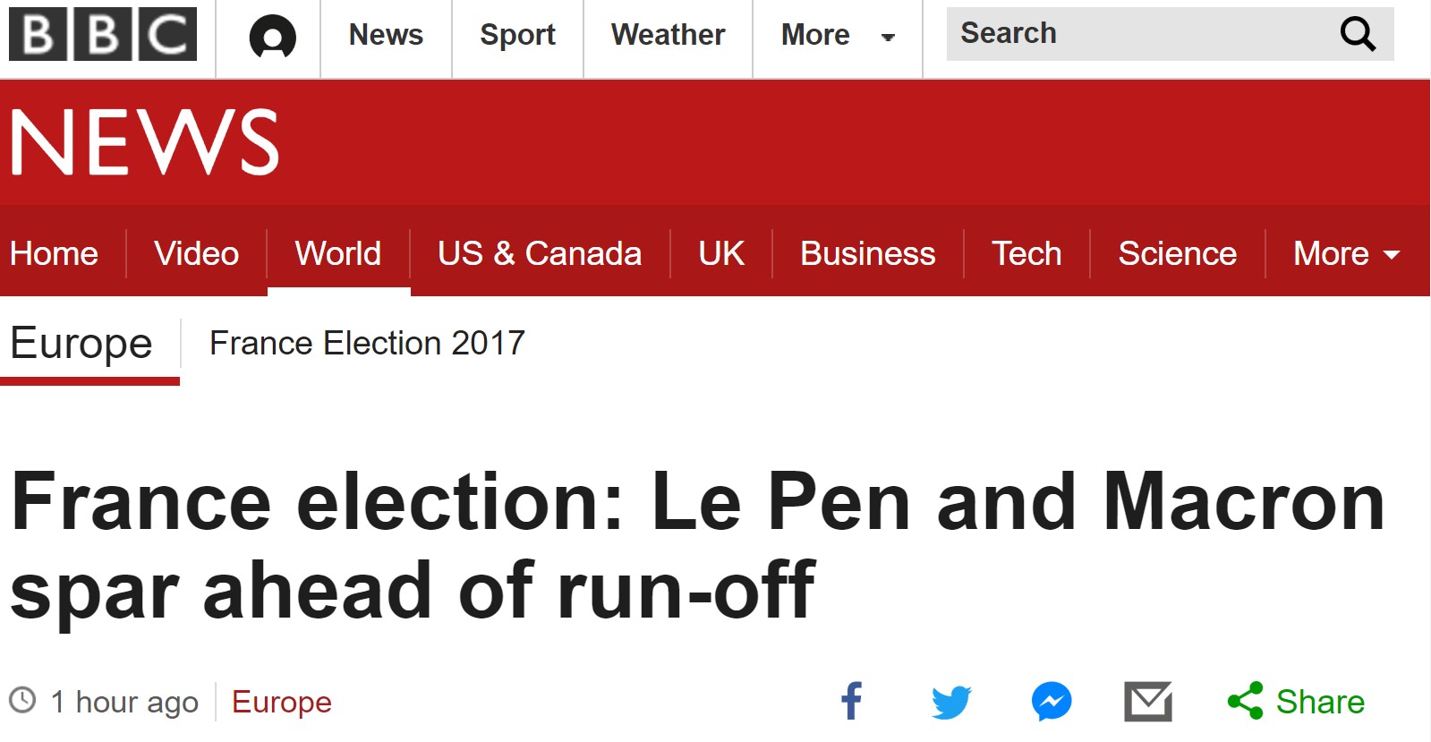Go to the Business section
This screenshot has width=1431, height=742.
pyautogui.click(x=867, y=253)
